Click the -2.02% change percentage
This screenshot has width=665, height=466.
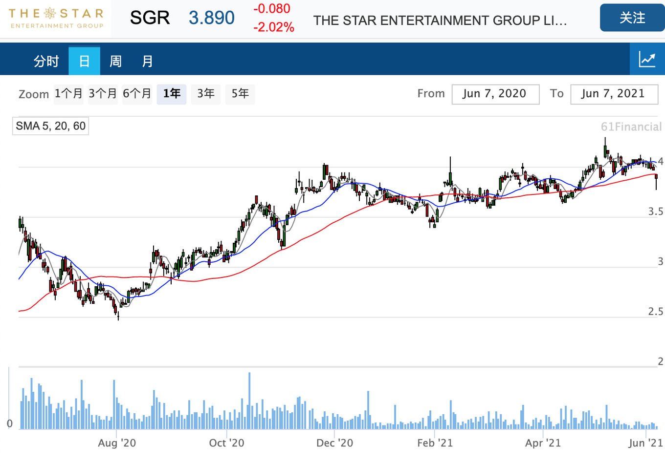coord(273,27)
